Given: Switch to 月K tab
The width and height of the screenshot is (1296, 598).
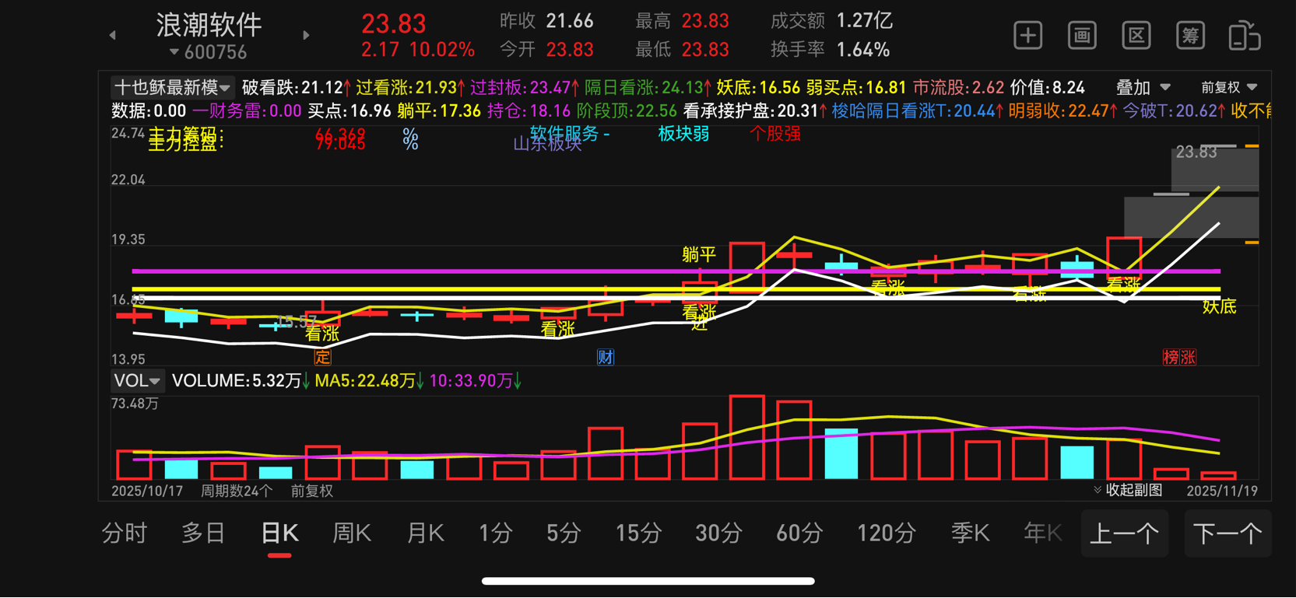Looking at the screenshot, I should coord(425,533).
